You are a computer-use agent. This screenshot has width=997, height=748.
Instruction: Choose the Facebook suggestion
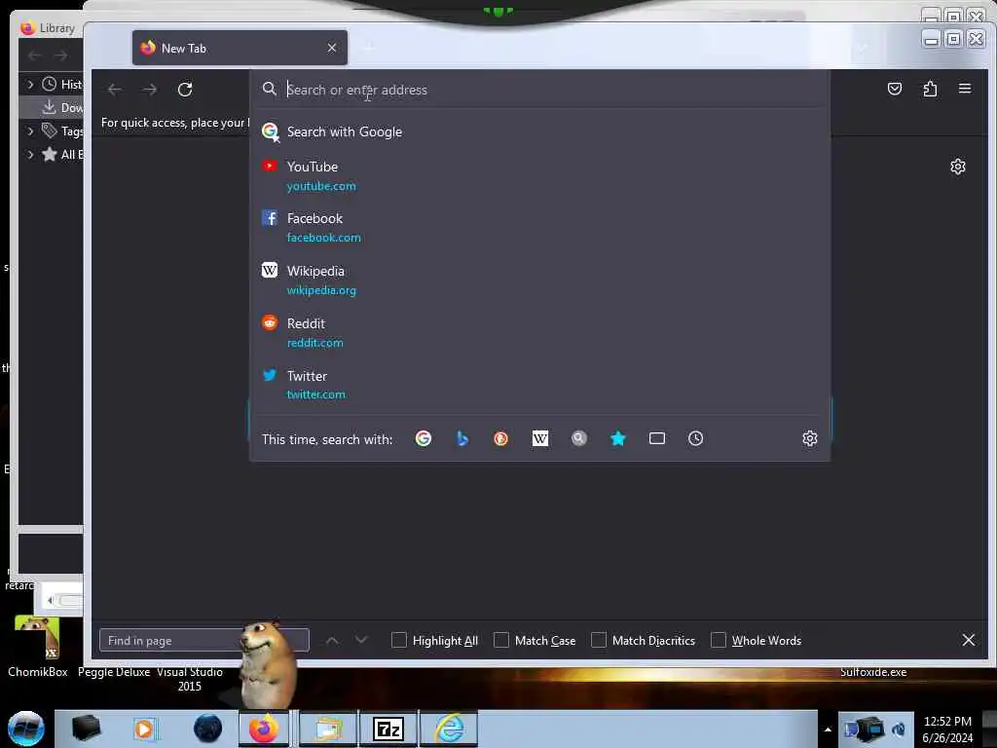coord(539,227)
